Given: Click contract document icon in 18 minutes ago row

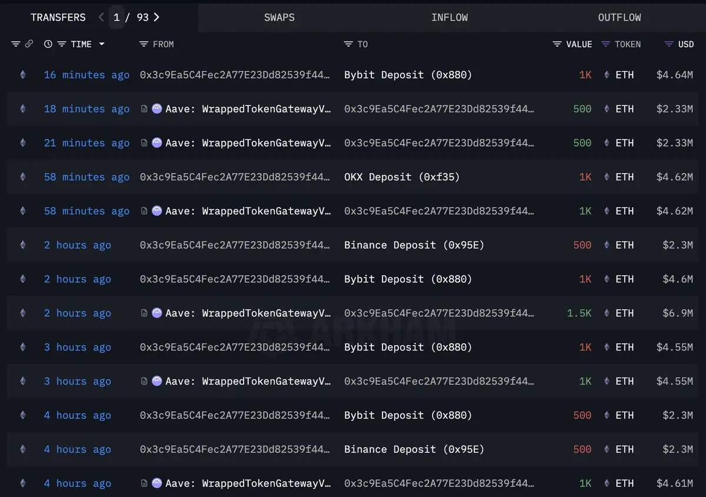Looking at the screenshot, I should [144, 109].
